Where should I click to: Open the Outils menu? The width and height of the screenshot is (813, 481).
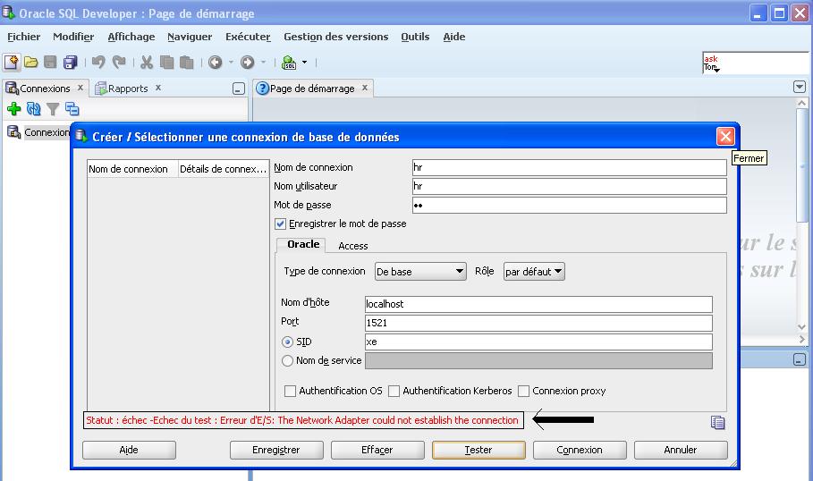(415, 37)
